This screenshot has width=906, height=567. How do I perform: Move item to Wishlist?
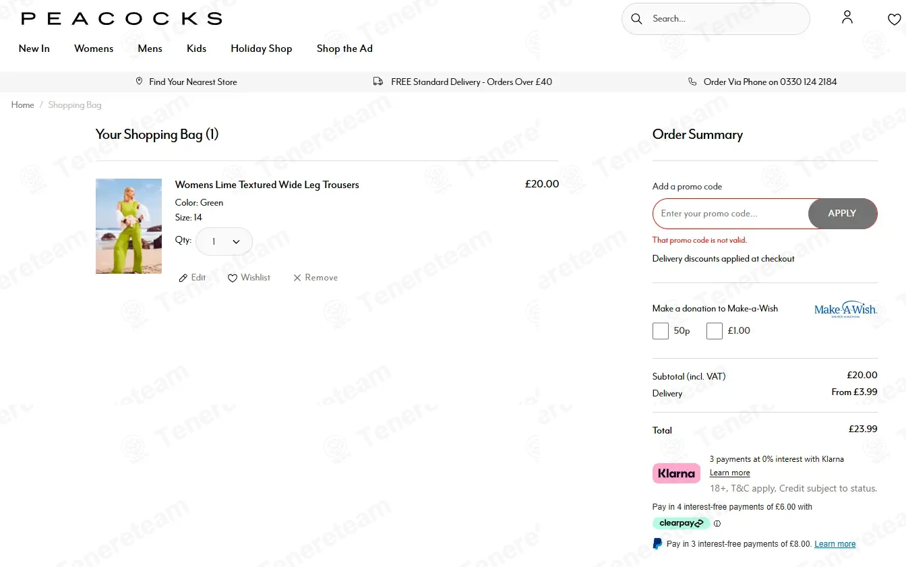[249, 278]
